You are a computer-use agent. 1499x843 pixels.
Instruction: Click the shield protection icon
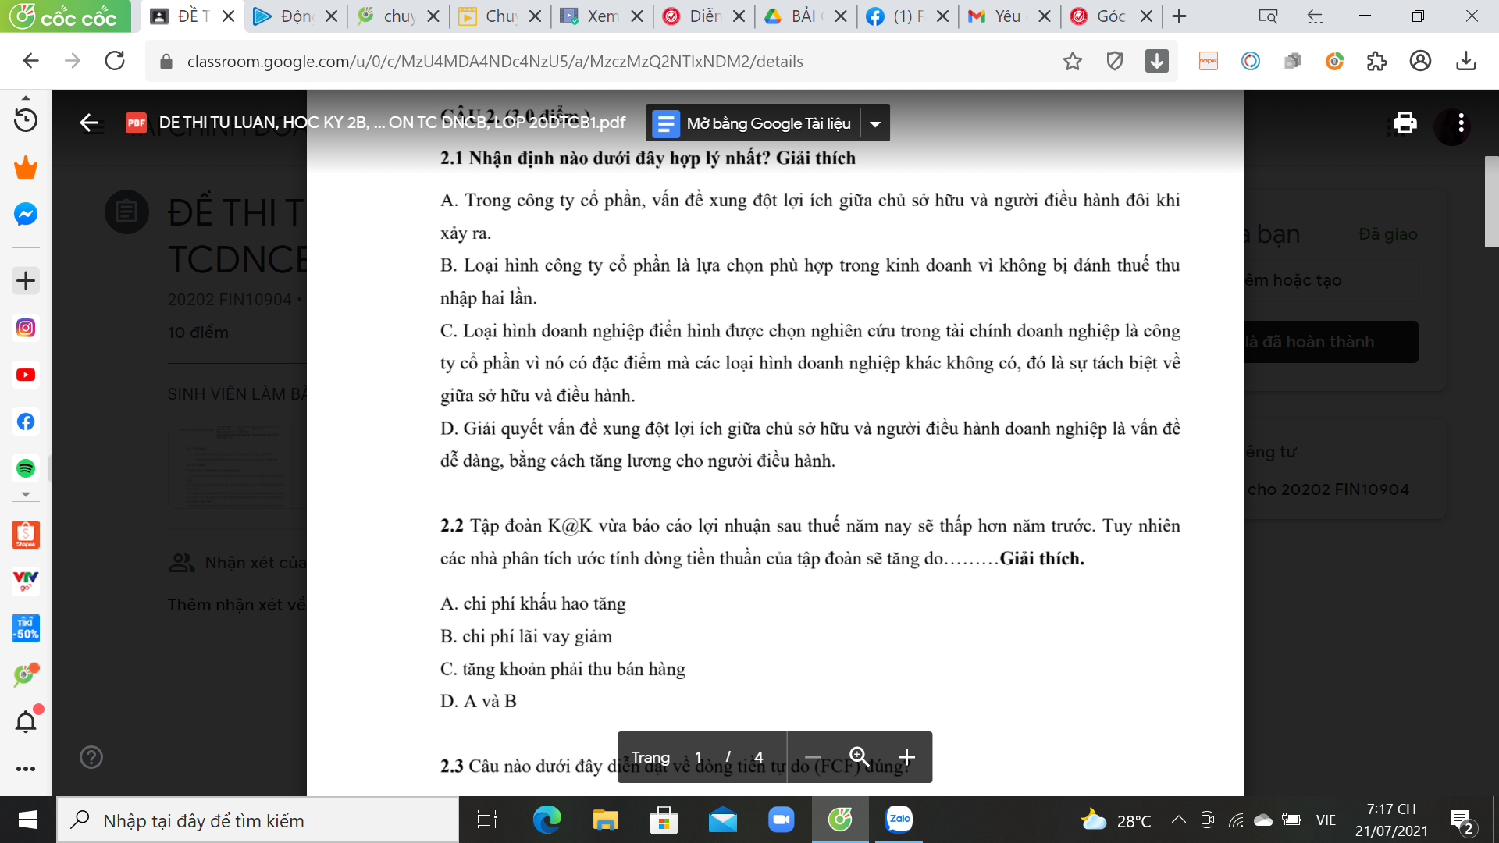(1115, 61)
